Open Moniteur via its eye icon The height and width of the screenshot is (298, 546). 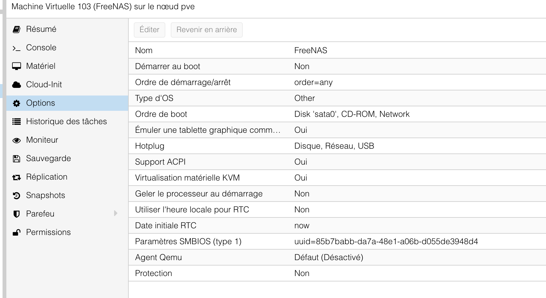coord(17,140)
